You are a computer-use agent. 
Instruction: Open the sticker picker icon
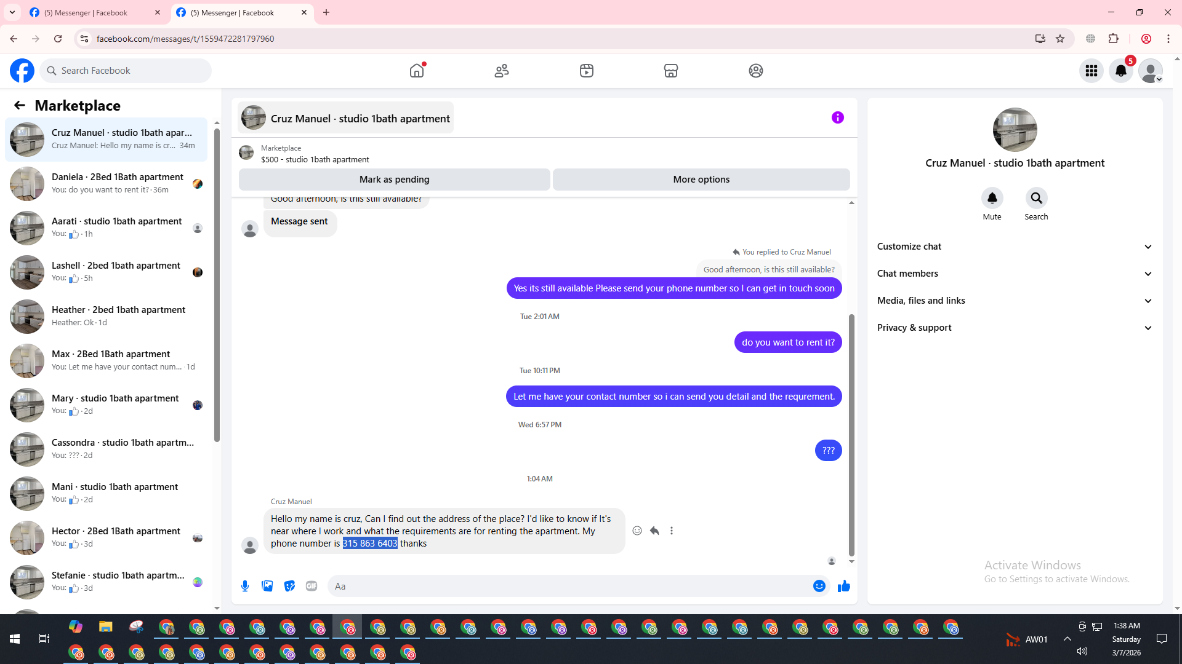pyautogui.click(x=289, y=586)
